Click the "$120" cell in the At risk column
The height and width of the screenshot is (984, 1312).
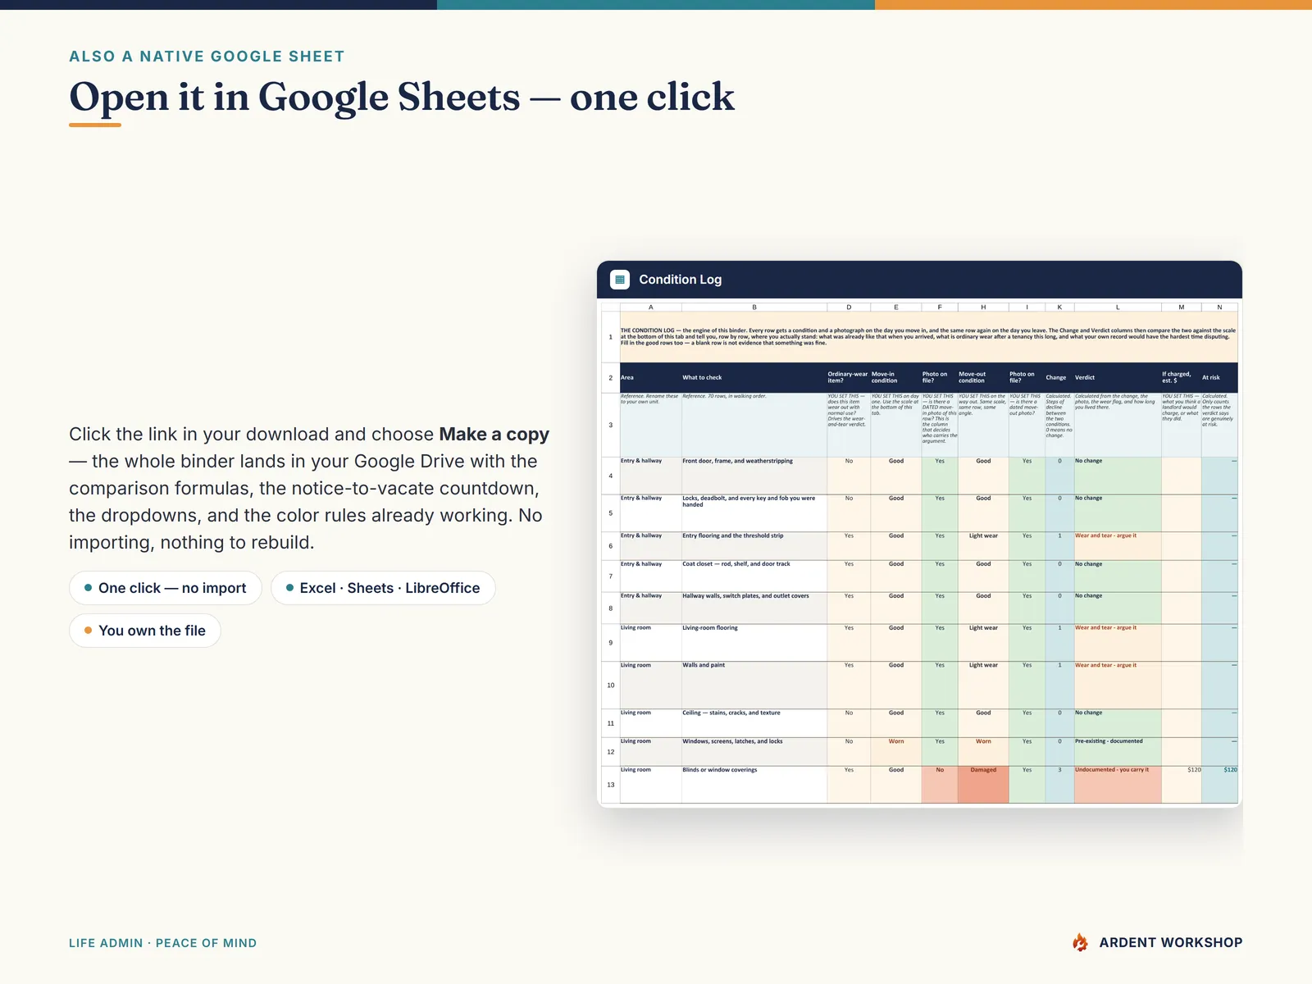[x=1219, y=785]
